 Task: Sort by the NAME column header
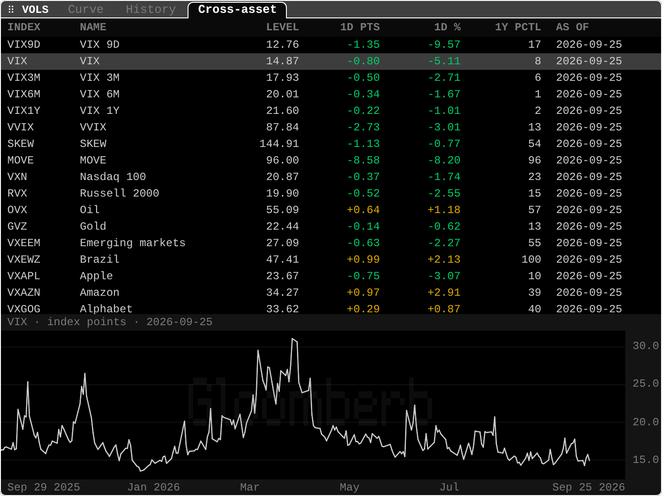93,27
